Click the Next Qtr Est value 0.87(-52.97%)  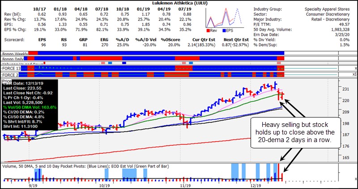pos(236,45)
